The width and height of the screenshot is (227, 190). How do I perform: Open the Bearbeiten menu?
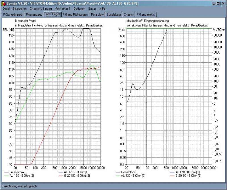(20, 9)
